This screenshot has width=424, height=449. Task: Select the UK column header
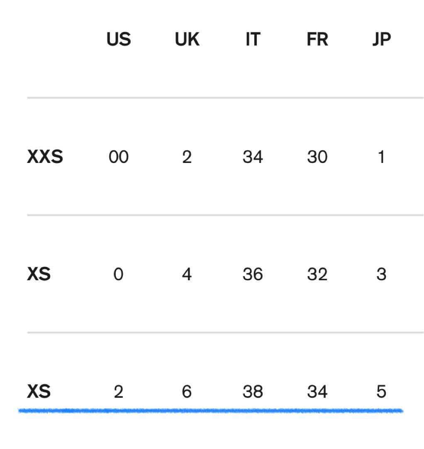pyautogui.click(x=187, y=39)
